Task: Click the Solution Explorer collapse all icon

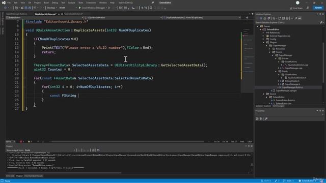Action: click(x=283, y=18)
